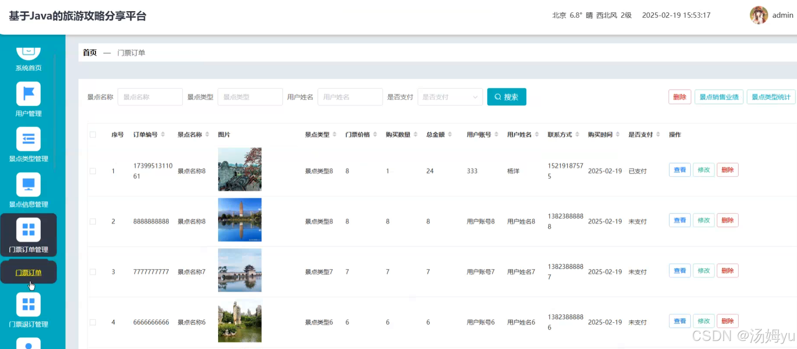Sort by 购买时间 column arrows
Viewport: 797px width, 349px height.
pos(618,135)
